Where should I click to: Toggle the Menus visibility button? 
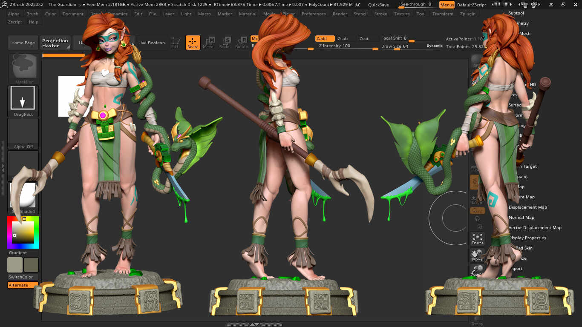[447, 5]
